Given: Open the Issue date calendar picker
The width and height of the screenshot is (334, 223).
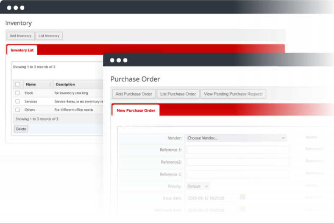Looking at the screenshot, I should (x=243, y=197).
